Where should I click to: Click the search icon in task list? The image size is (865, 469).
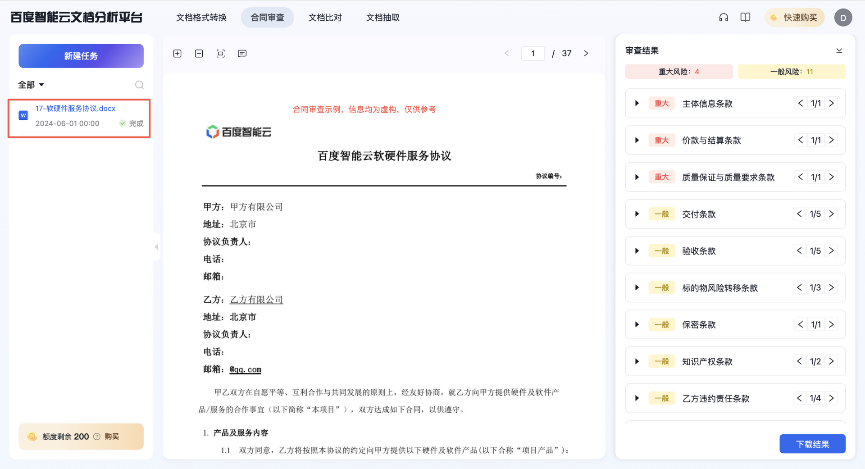[140, 85]
